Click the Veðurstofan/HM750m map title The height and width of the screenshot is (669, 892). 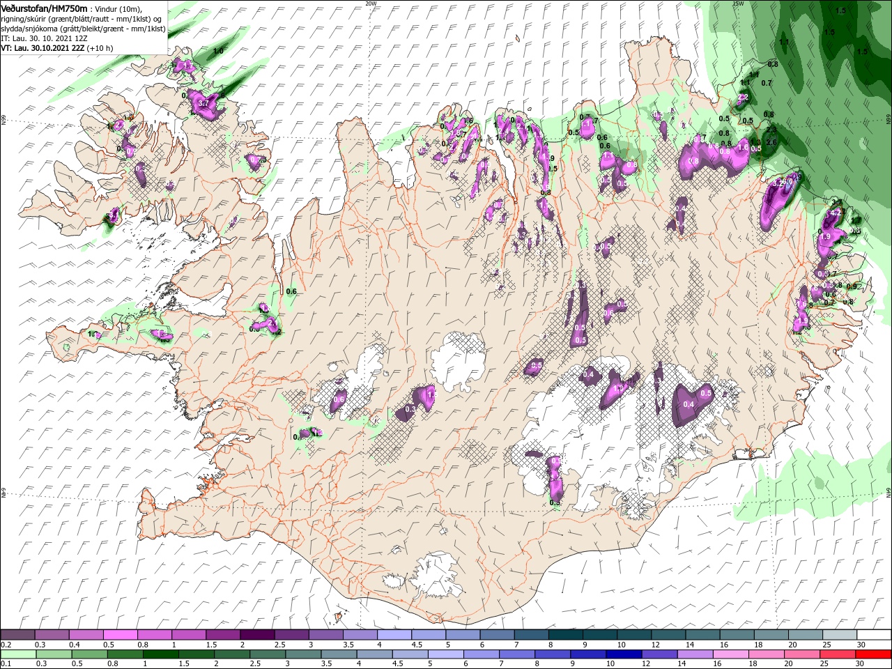click(44, 8)
